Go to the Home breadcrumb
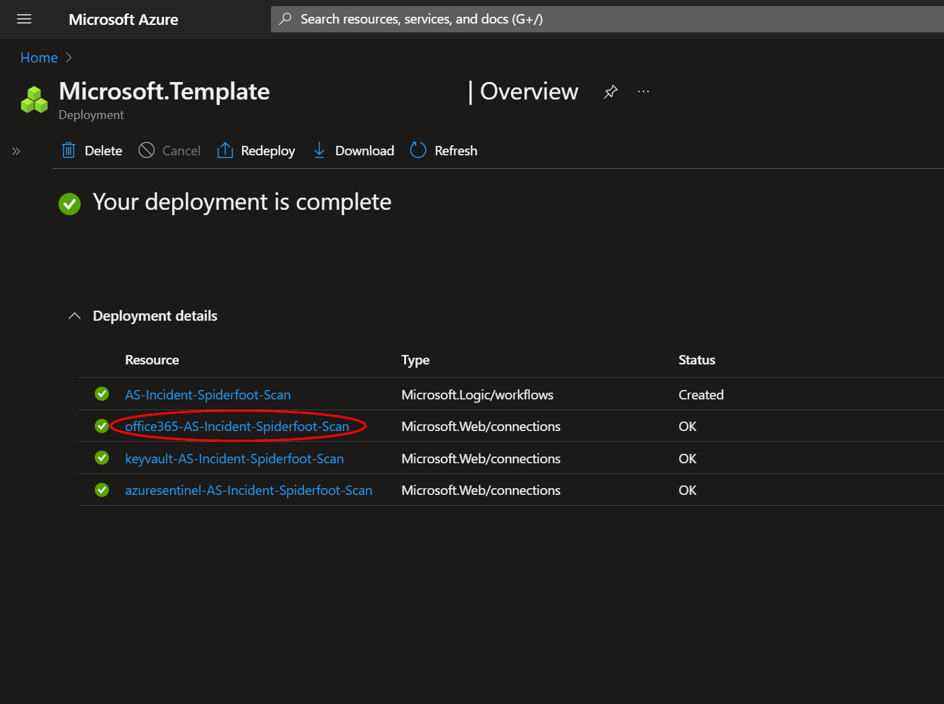 [39, 58]
